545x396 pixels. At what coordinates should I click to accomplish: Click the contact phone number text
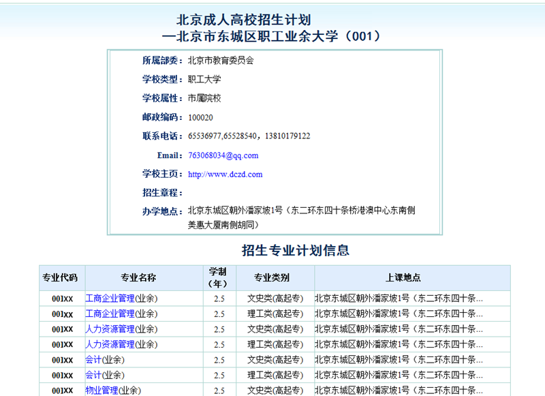click(x=249, y=136)
